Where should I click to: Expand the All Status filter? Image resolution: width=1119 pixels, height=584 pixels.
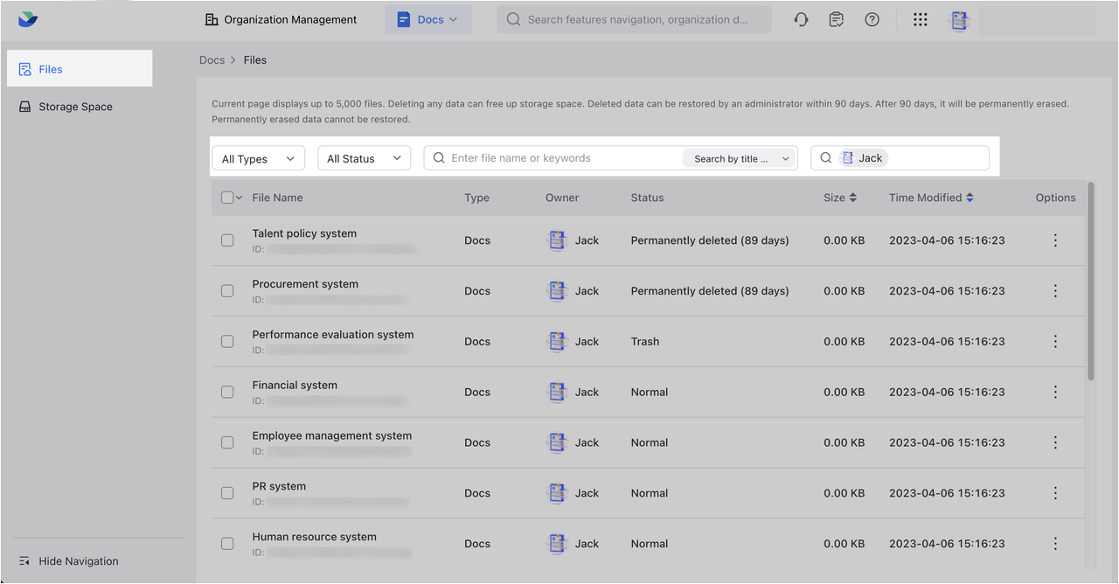[364, 158]
